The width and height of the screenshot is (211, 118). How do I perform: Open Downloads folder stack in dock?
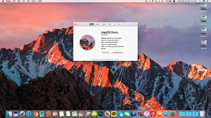(x=195, y=114)
